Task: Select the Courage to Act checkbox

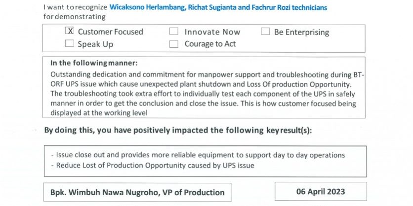Action: click(173, 44)
